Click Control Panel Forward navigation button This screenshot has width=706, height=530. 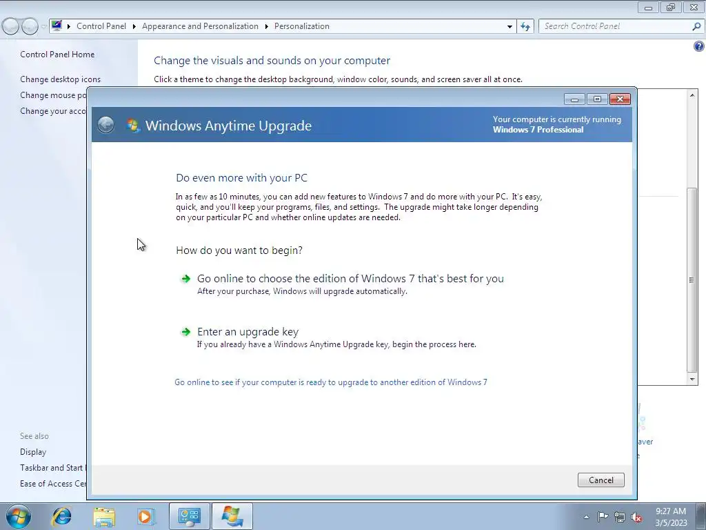coord(30,27)
